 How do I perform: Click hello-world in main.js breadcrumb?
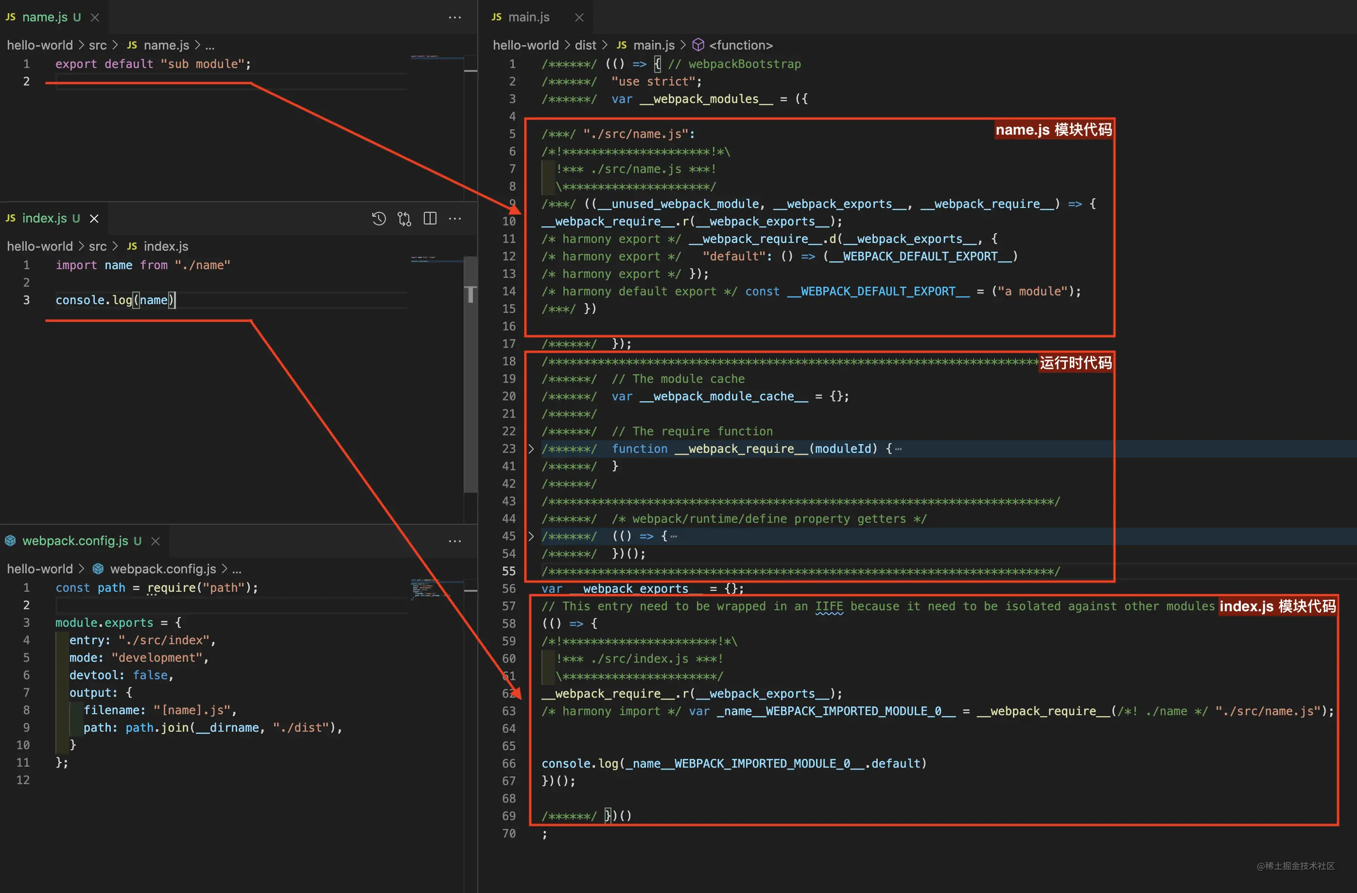(526, 45)
